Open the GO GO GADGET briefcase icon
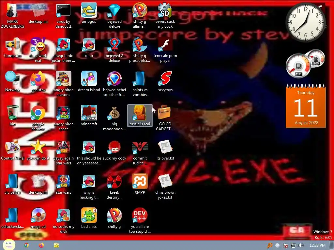The height and width of the screenshot is (250, 334). point(165,118)
